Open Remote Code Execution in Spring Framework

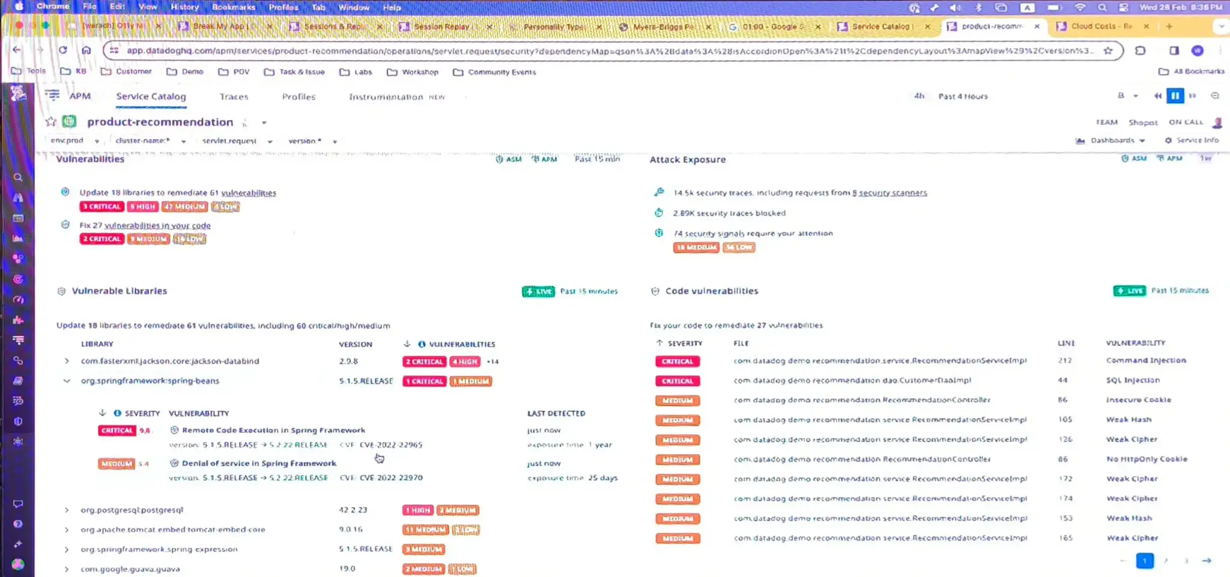(x=273, y=430)
